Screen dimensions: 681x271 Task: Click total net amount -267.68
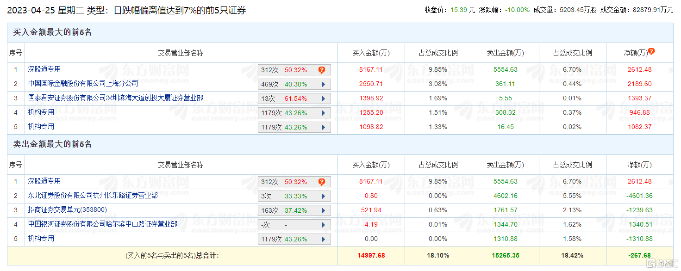click(x=639, y=255)
